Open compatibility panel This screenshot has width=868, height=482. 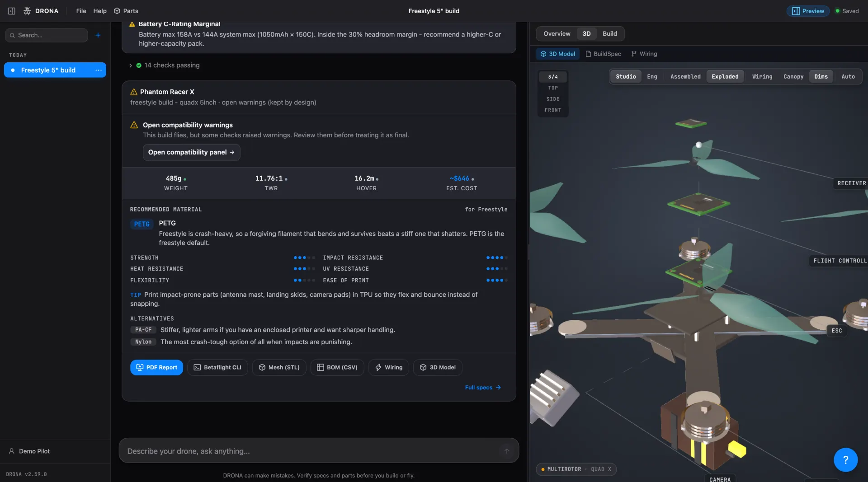coord(191,152)
